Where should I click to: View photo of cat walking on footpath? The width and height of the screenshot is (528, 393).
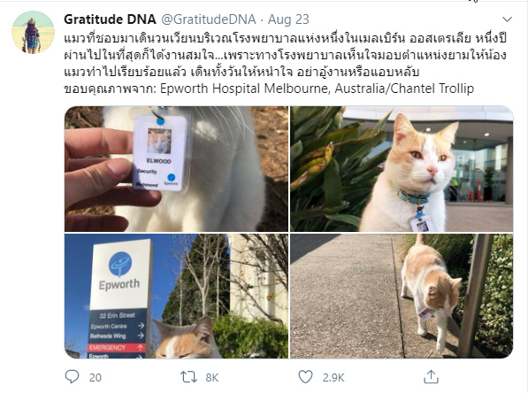click(x=402, y=296)
